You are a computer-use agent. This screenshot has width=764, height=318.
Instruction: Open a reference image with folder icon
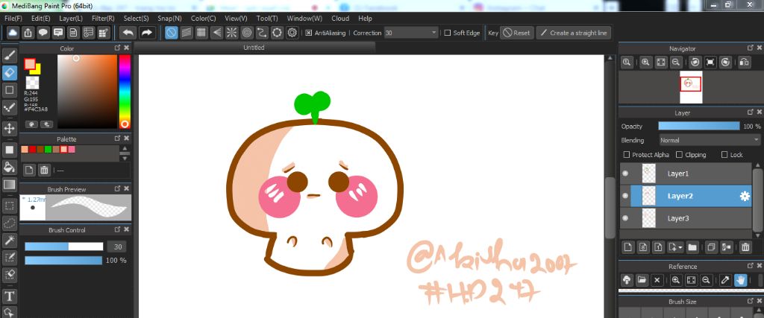tap(642, 280)
